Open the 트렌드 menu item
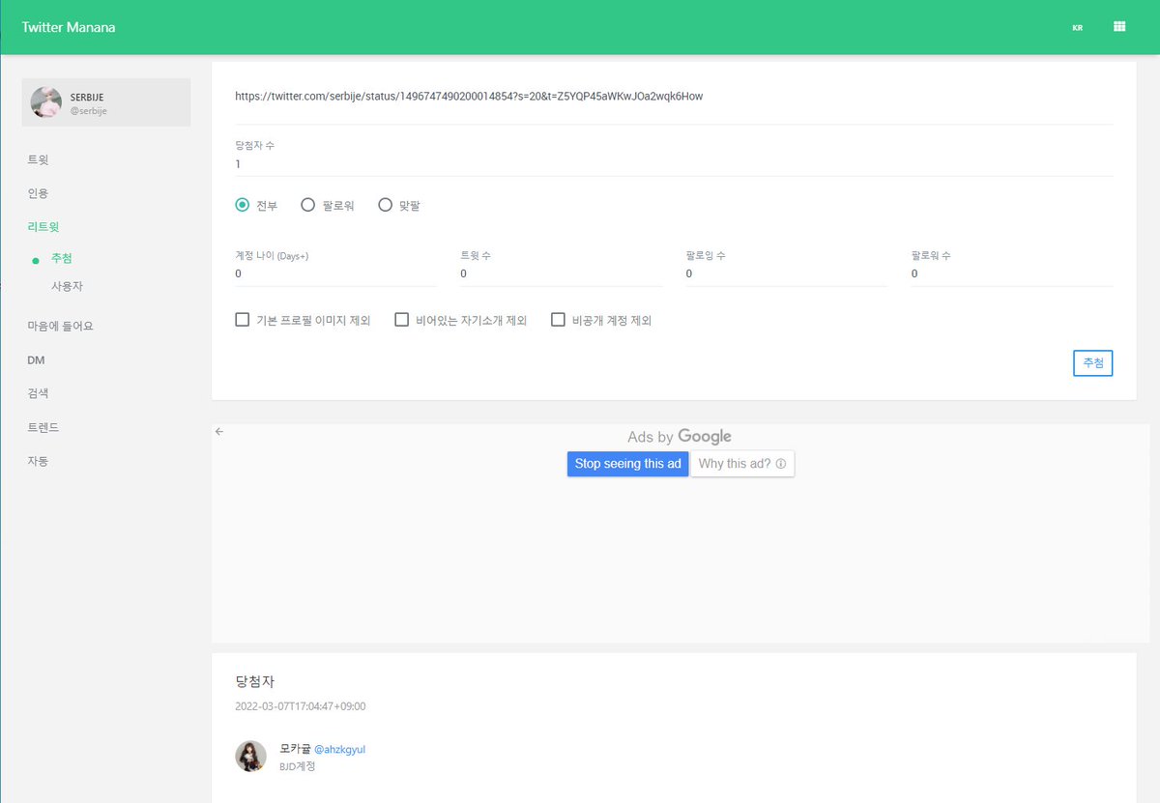 click(43, 427)
